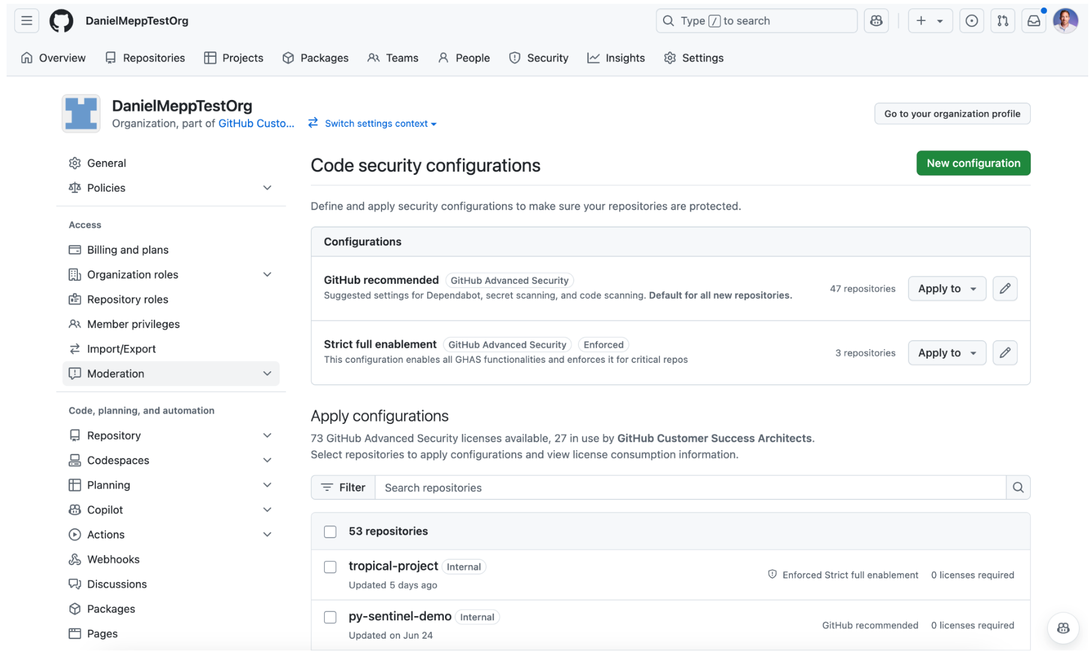The width and height of the screenshot is (1090, 655).
Task: Open Apply to dropdown for GitHub recommended
Action: (947, 289)
